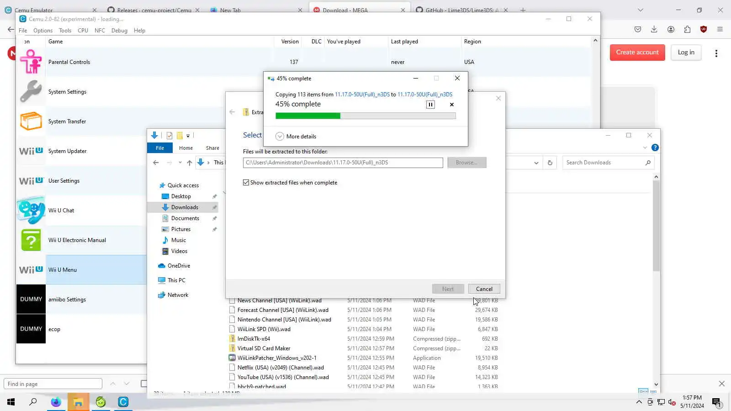
Task: Select the DUMMY icon for amiibo Settings
Action: [31, 299]
